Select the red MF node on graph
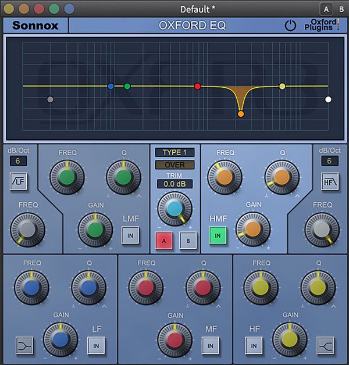This screenshot has width=349, height=365. tap(198, 87)
